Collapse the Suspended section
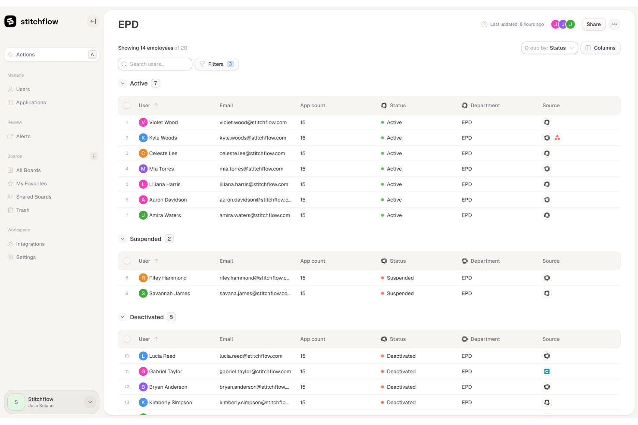The image size is (638, 425). (122, 239)
